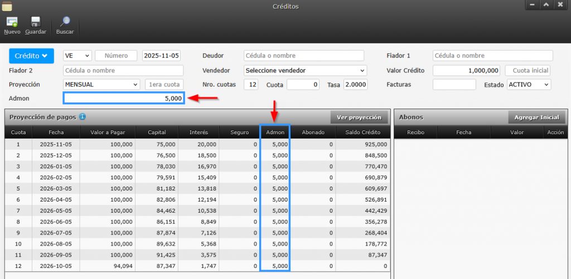This screenshot has width=571, height=279.
Task: Expand the Proyección MENSUAL dropdown
Action: click(101, 85)
